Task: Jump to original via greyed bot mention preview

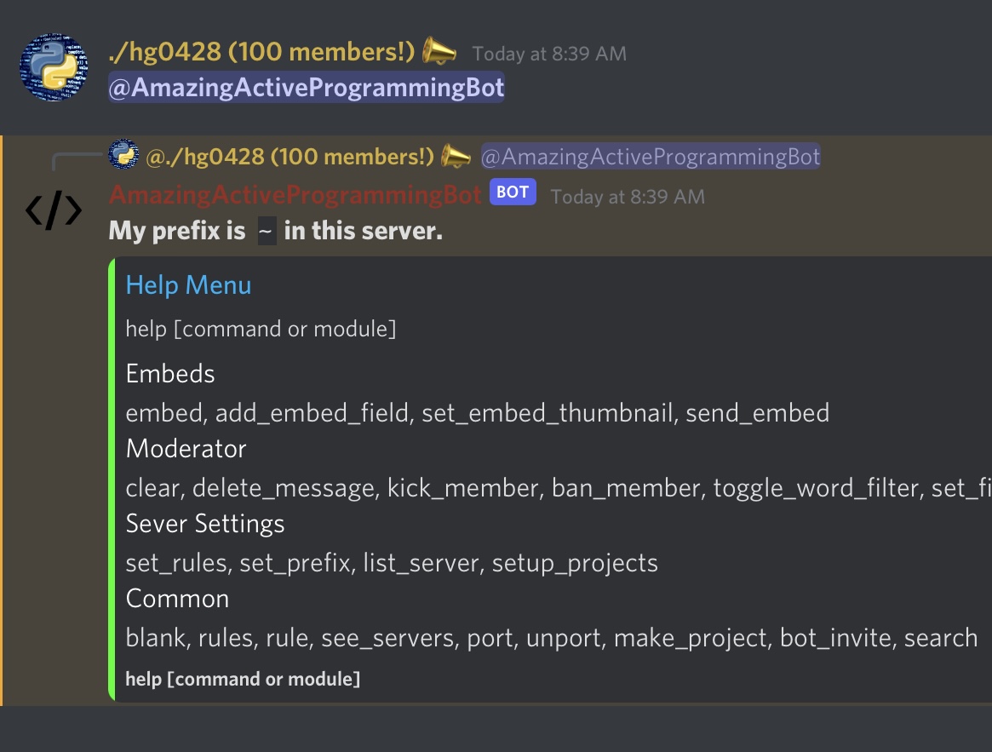Action: [651, 157]
